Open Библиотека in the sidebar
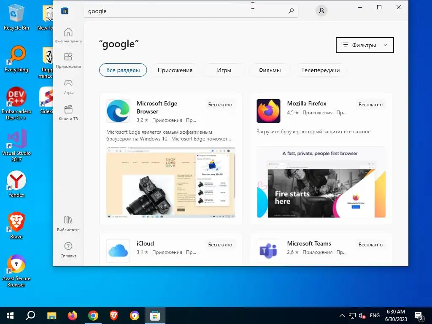The image size is (432, 324). pos(68,224)
